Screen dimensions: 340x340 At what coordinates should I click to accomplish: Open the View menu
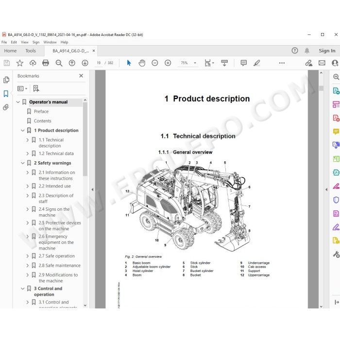(25, 42)
